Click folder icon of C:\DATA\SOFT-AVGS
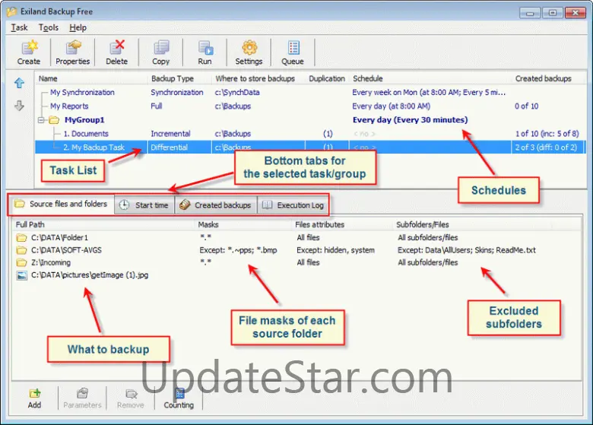 (21, 250)
